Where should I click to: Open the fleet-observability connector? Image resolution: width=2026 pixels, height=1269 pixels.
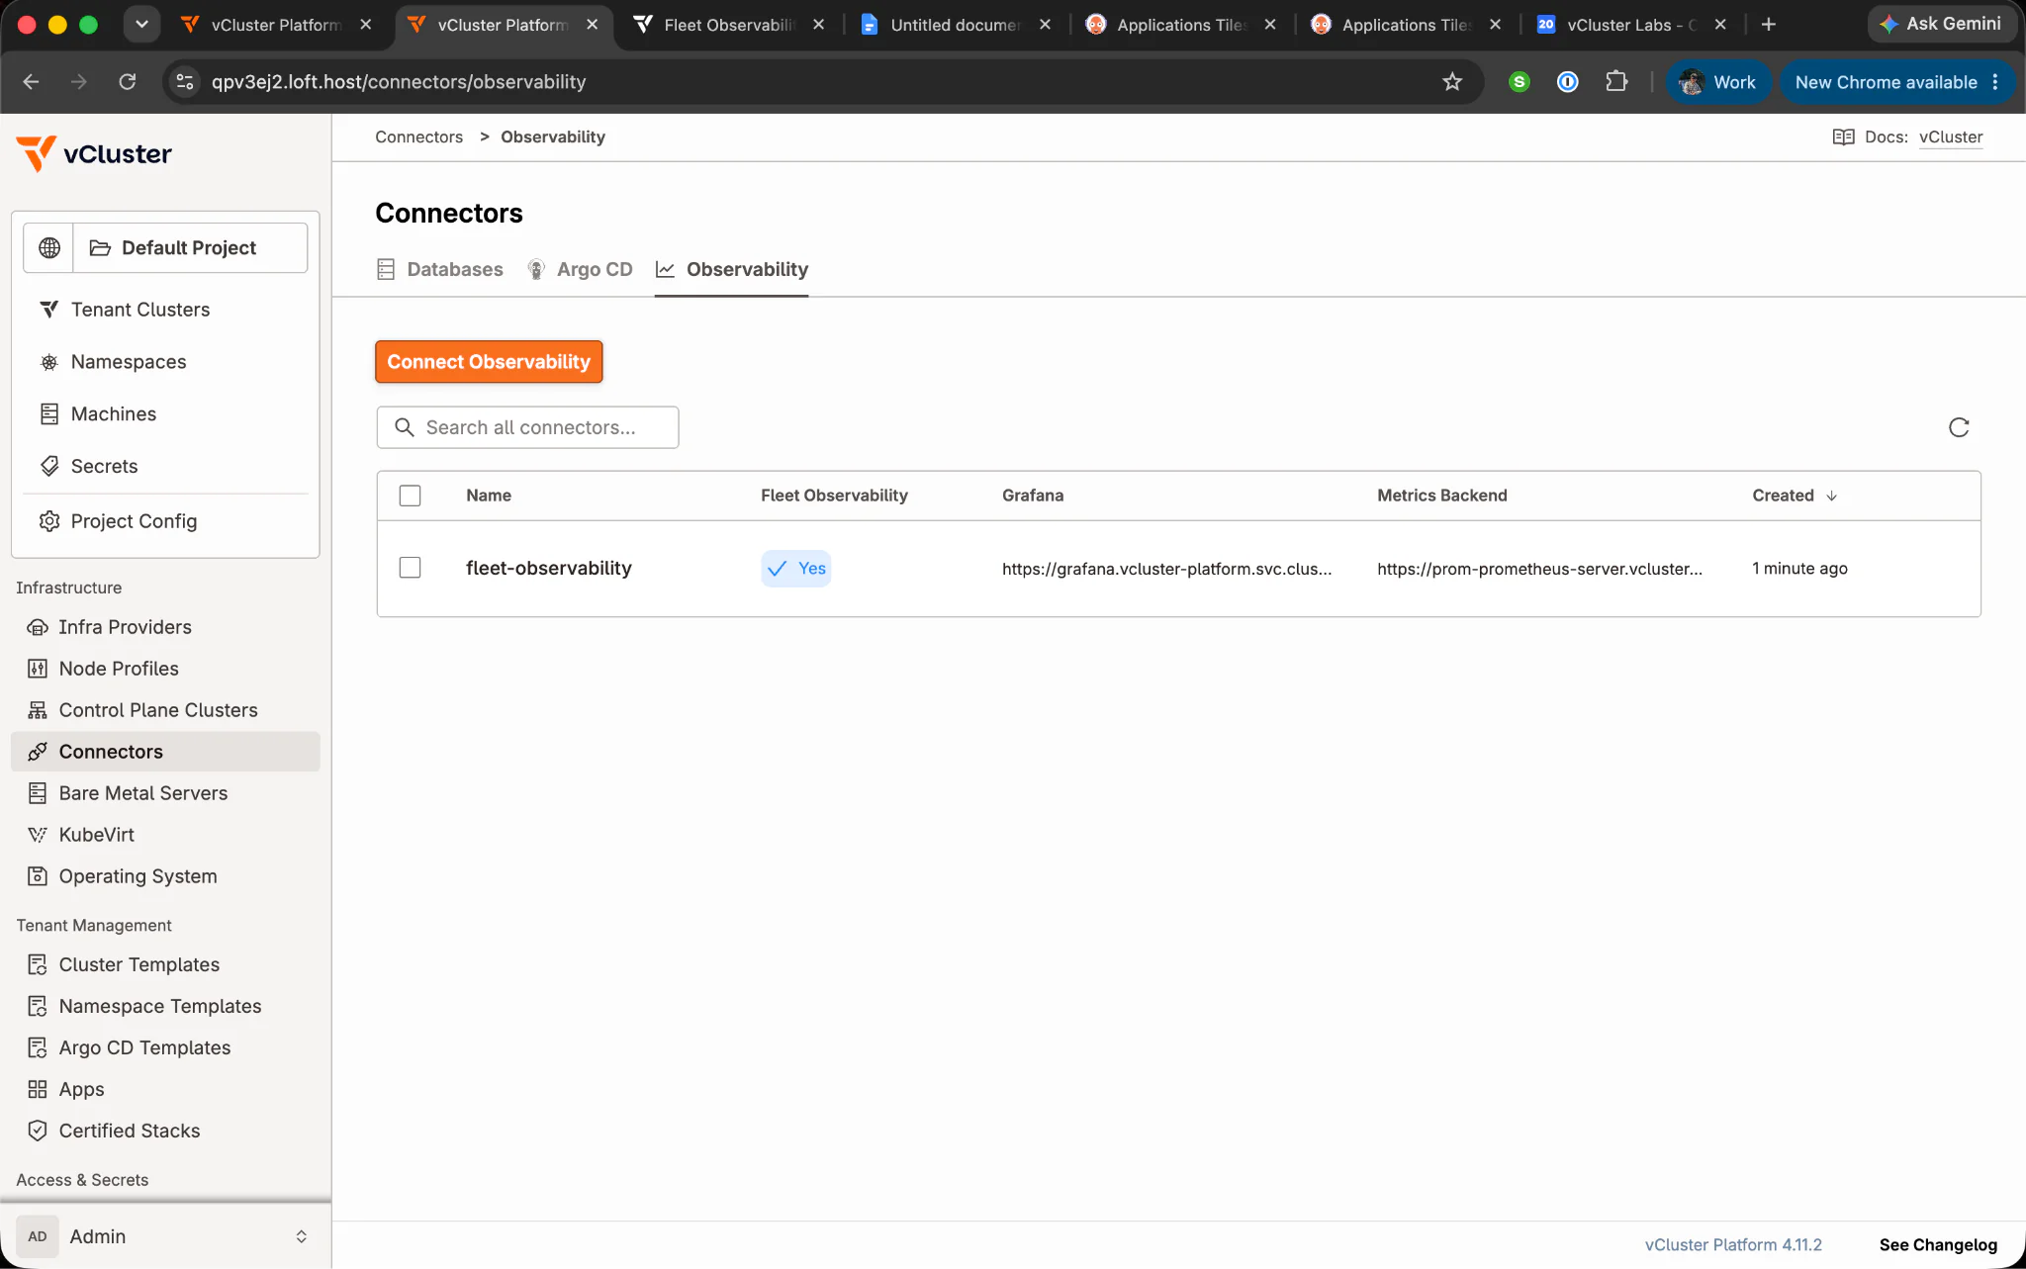549,568
